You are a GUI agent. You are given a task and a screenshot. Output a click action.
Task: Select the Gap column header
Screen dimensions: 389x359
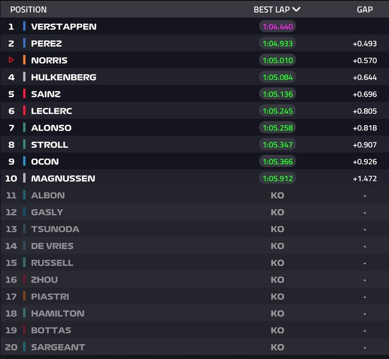pos(365,9)
